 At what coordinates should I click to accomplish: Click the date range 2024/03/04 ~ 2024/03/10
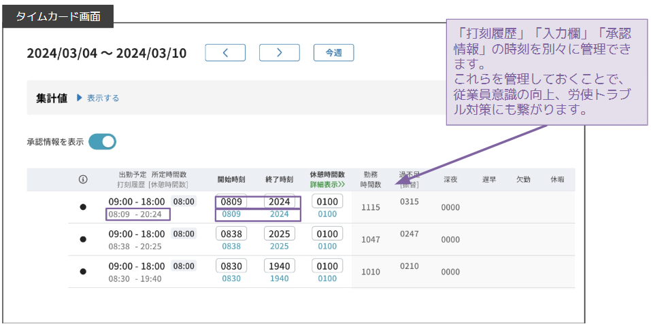pos(107,54)
